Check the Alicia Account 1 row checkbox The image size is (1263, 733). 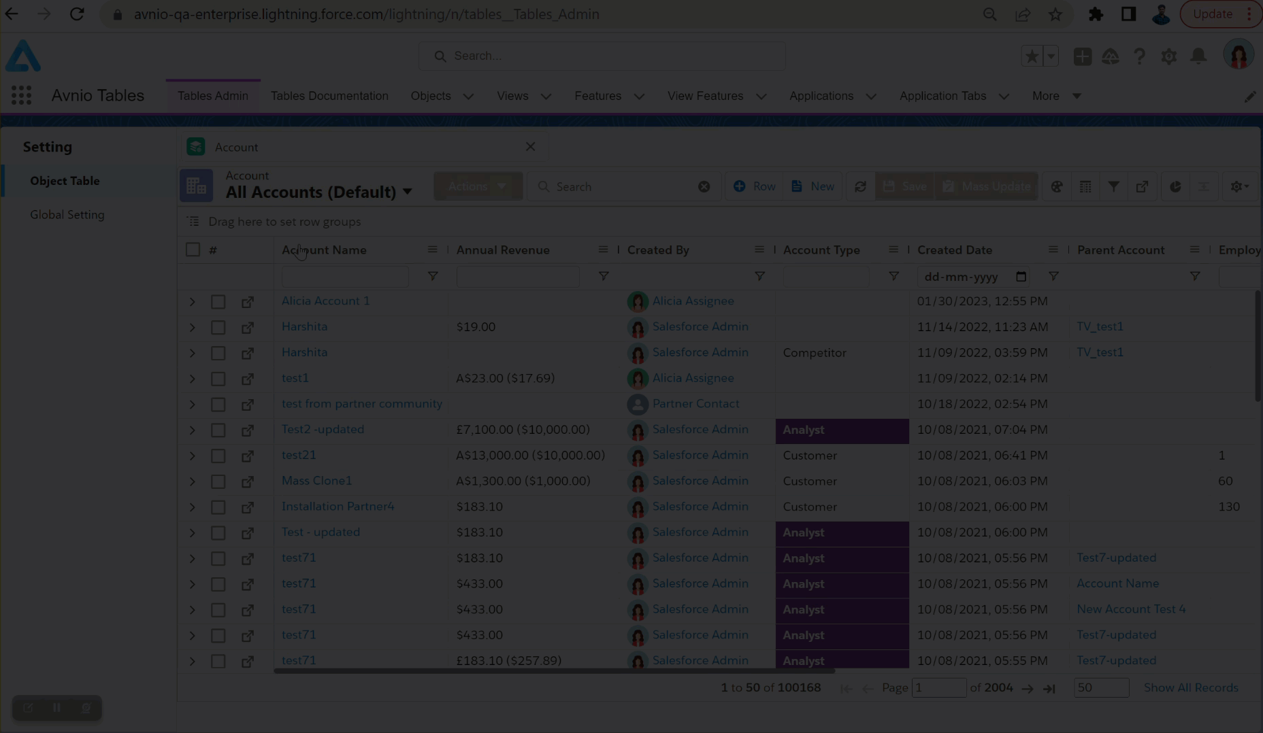(218, 302)
